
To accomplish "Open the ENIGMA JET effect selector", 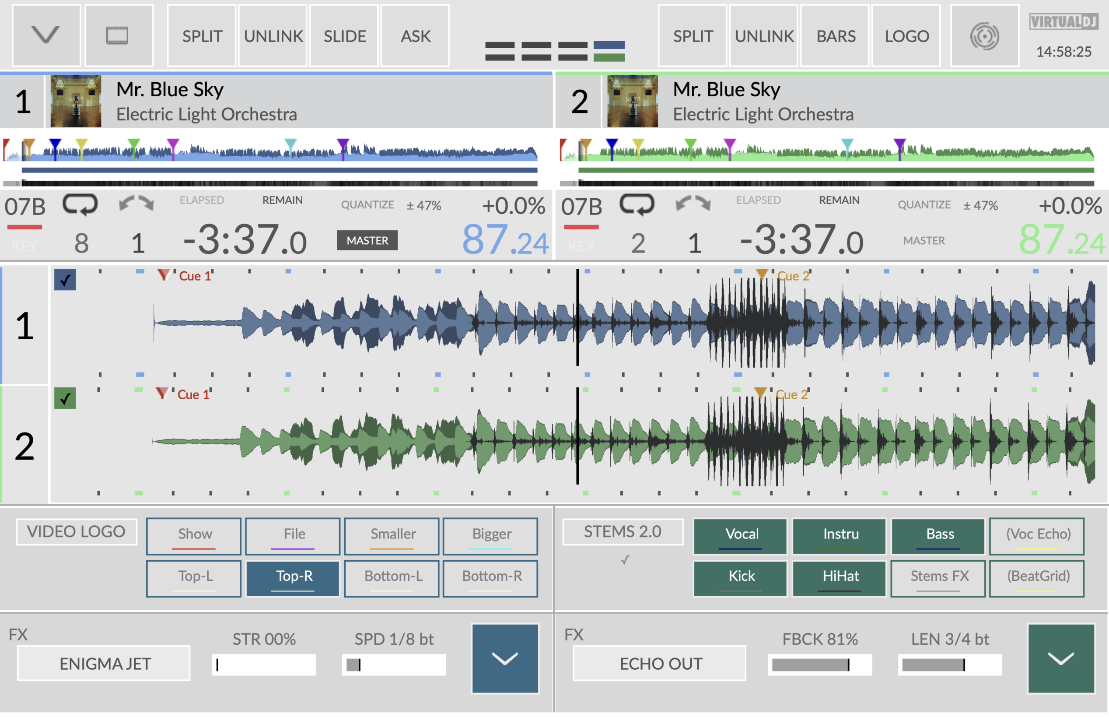I will click(x=104, y=664).
